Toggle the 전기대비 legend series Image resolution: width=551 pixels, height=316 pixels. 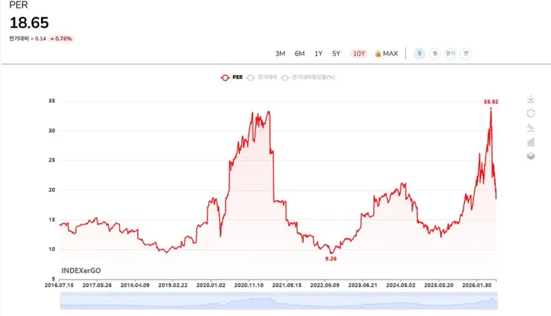(x=262, y=77)
